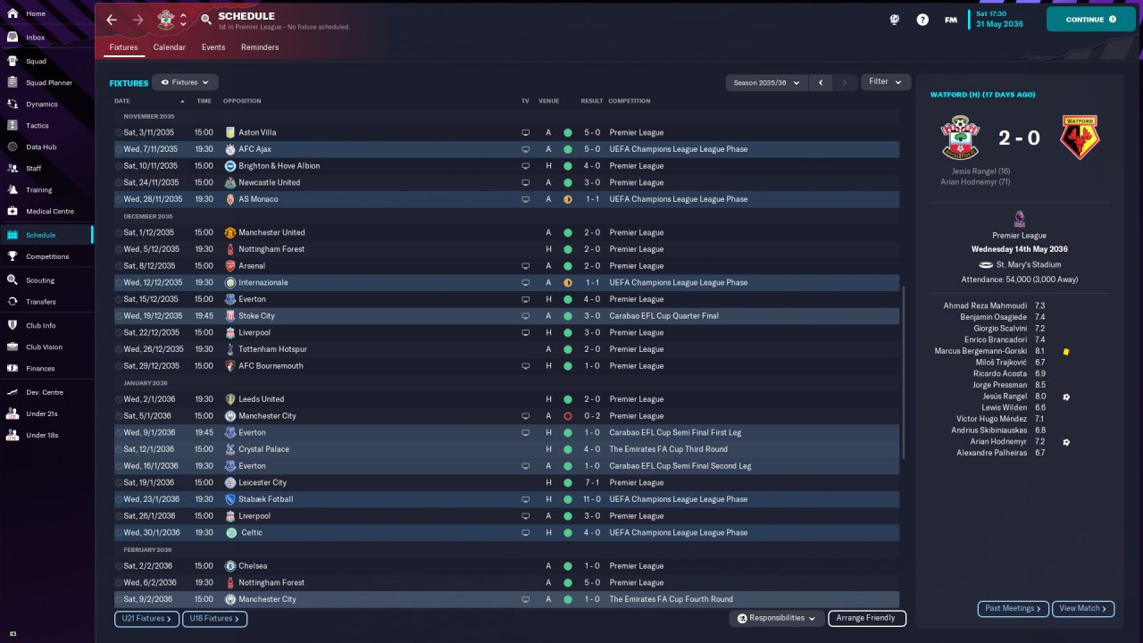Toggle the reminder circle for Leicester City fixture
This screenshot has width=1143, height=643.
[119, 483]
